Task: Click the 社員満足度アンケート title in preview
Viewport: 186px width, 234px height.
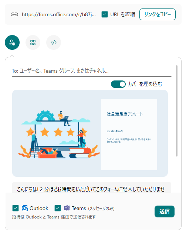Action: 125,114
